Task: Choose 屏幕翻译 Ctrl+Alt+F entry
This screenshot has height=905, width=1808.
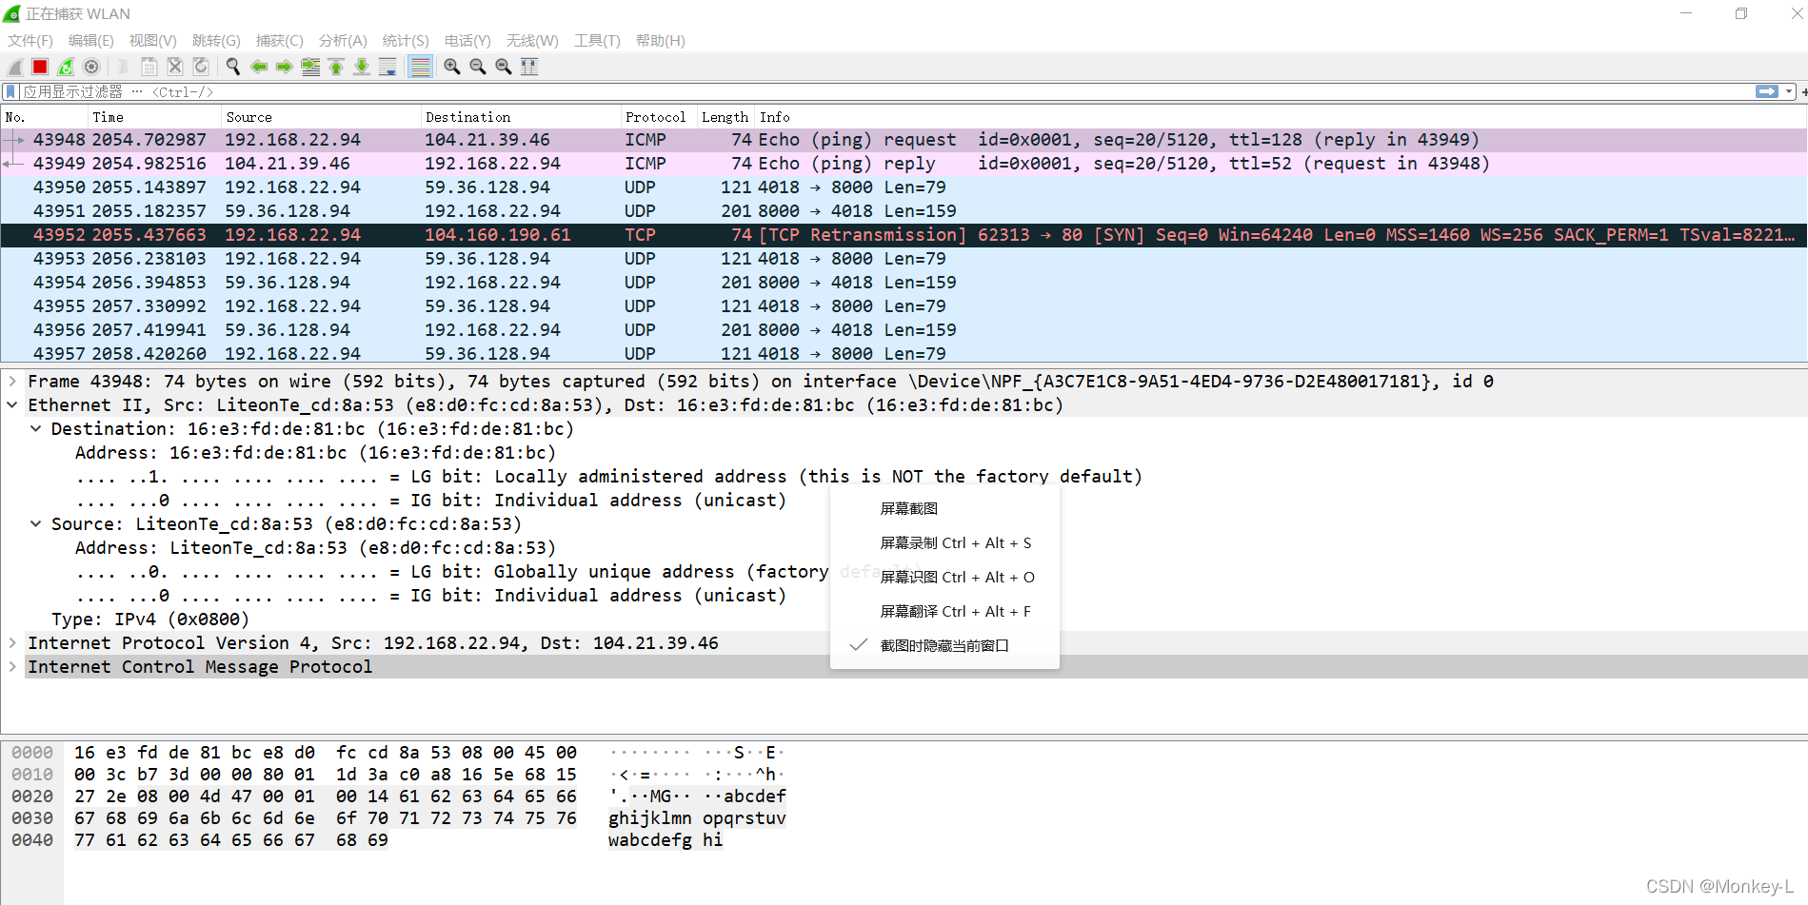Action: point(944,612)
